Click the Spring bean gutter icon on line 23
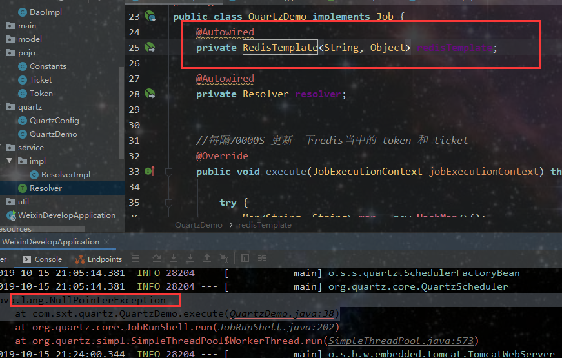This screenshot has width=562, height=358. 150,16
